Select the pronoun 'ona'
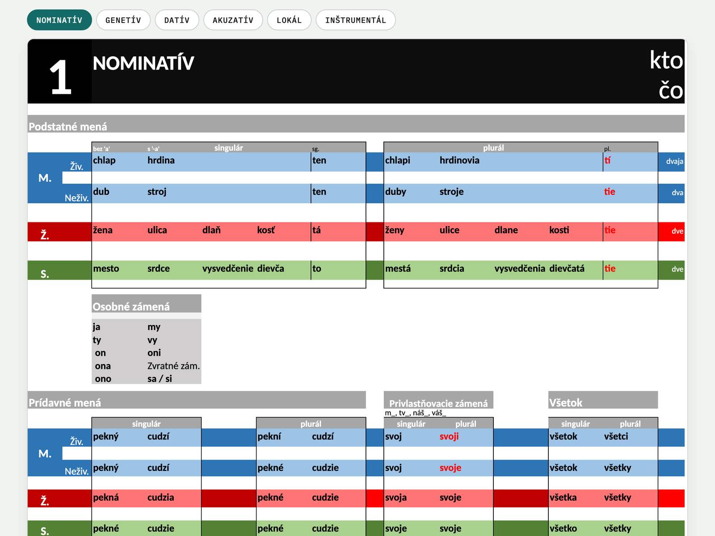715x536 pixels. pyautogui.click(x=103, y=366)
